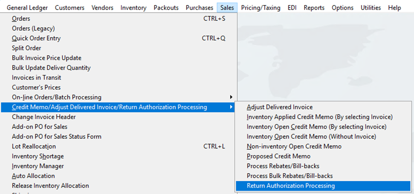The width and height of the screenshot is (414, 194).
Task: Open the Customers menu
Action: (70, 8)
